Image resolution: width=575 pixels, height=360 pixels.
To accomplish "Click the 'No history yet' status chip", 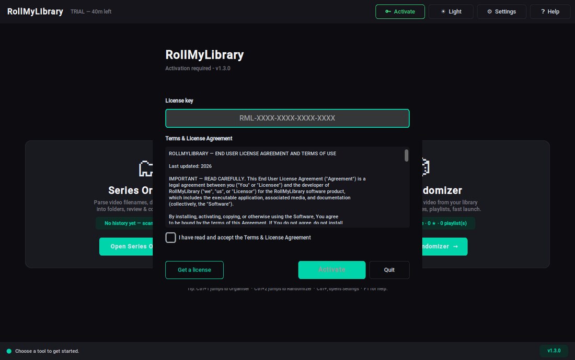I will [125, 223].
